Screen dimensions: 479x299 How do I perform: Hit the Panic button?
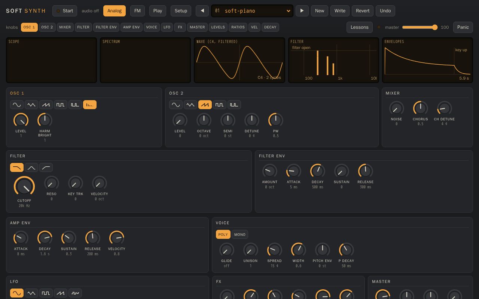click(x=463, y=27)
